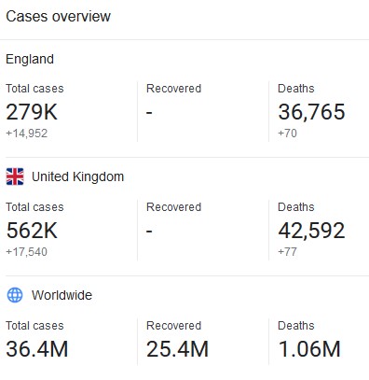This screenshot has width=369, height=380.
Task: Select England deaths 36,765 figure
Action: pos(311,112)
